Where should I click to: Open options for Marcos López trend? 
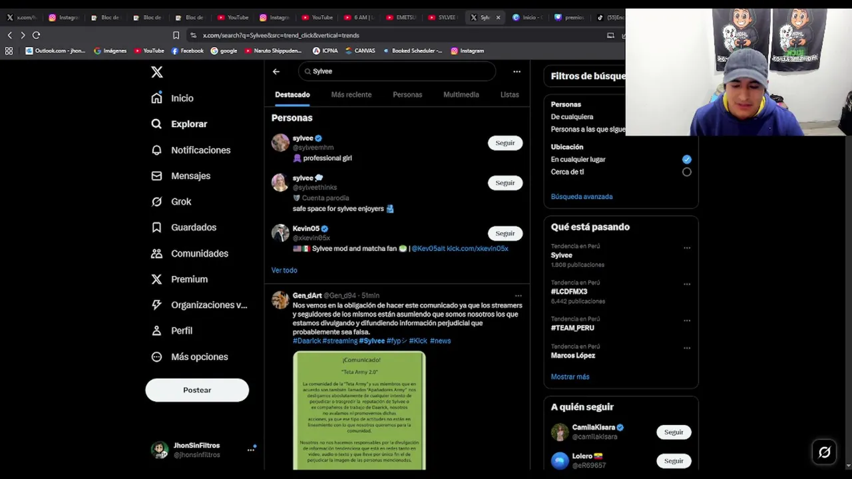687,348
